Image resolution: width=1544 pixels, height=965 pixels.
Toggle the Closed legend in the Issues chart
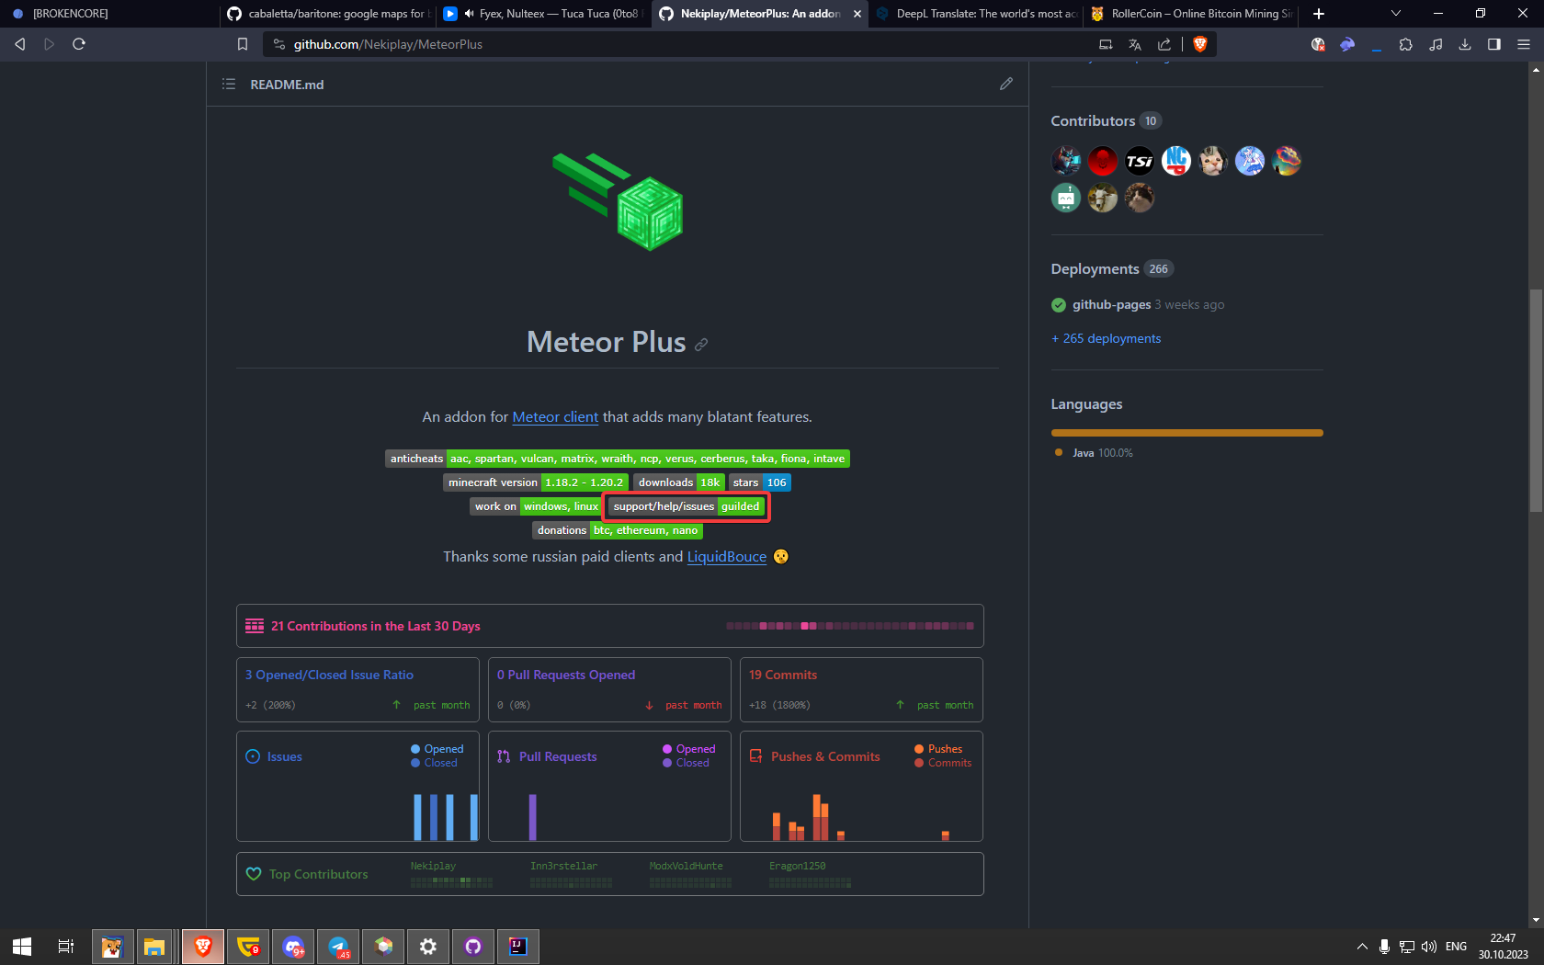[x=435, y=763]
